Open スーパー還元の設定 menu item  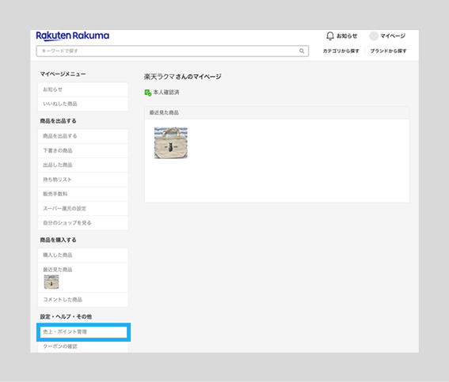tap(83, 209)
